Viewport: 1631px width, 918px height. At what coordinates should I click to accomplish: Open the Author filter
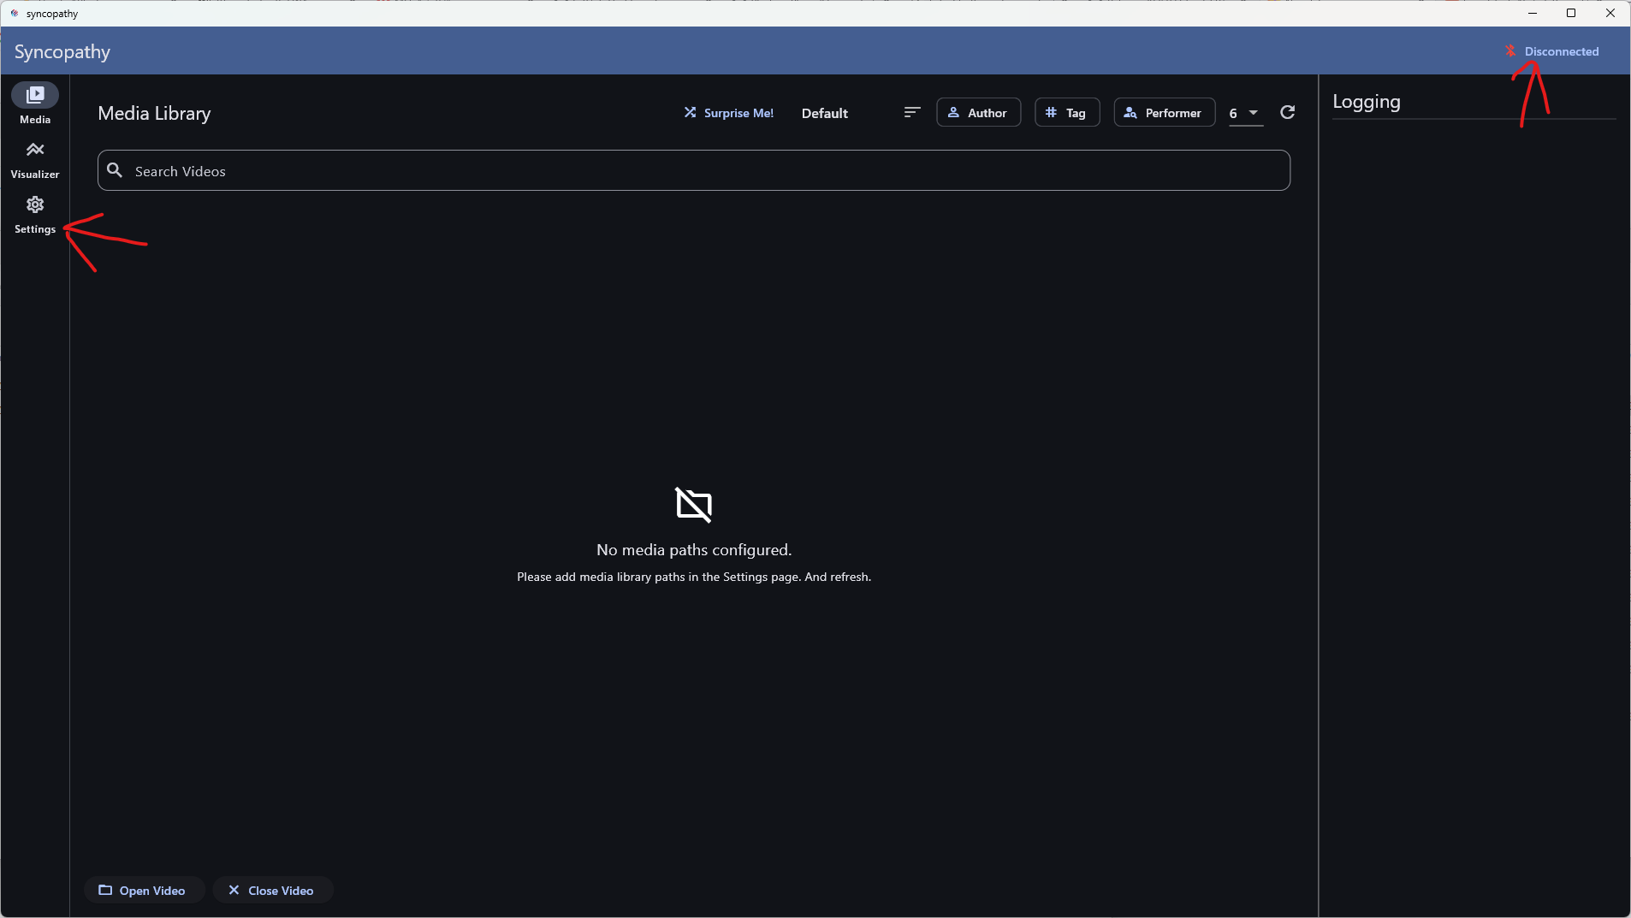[x=978, y=113]
